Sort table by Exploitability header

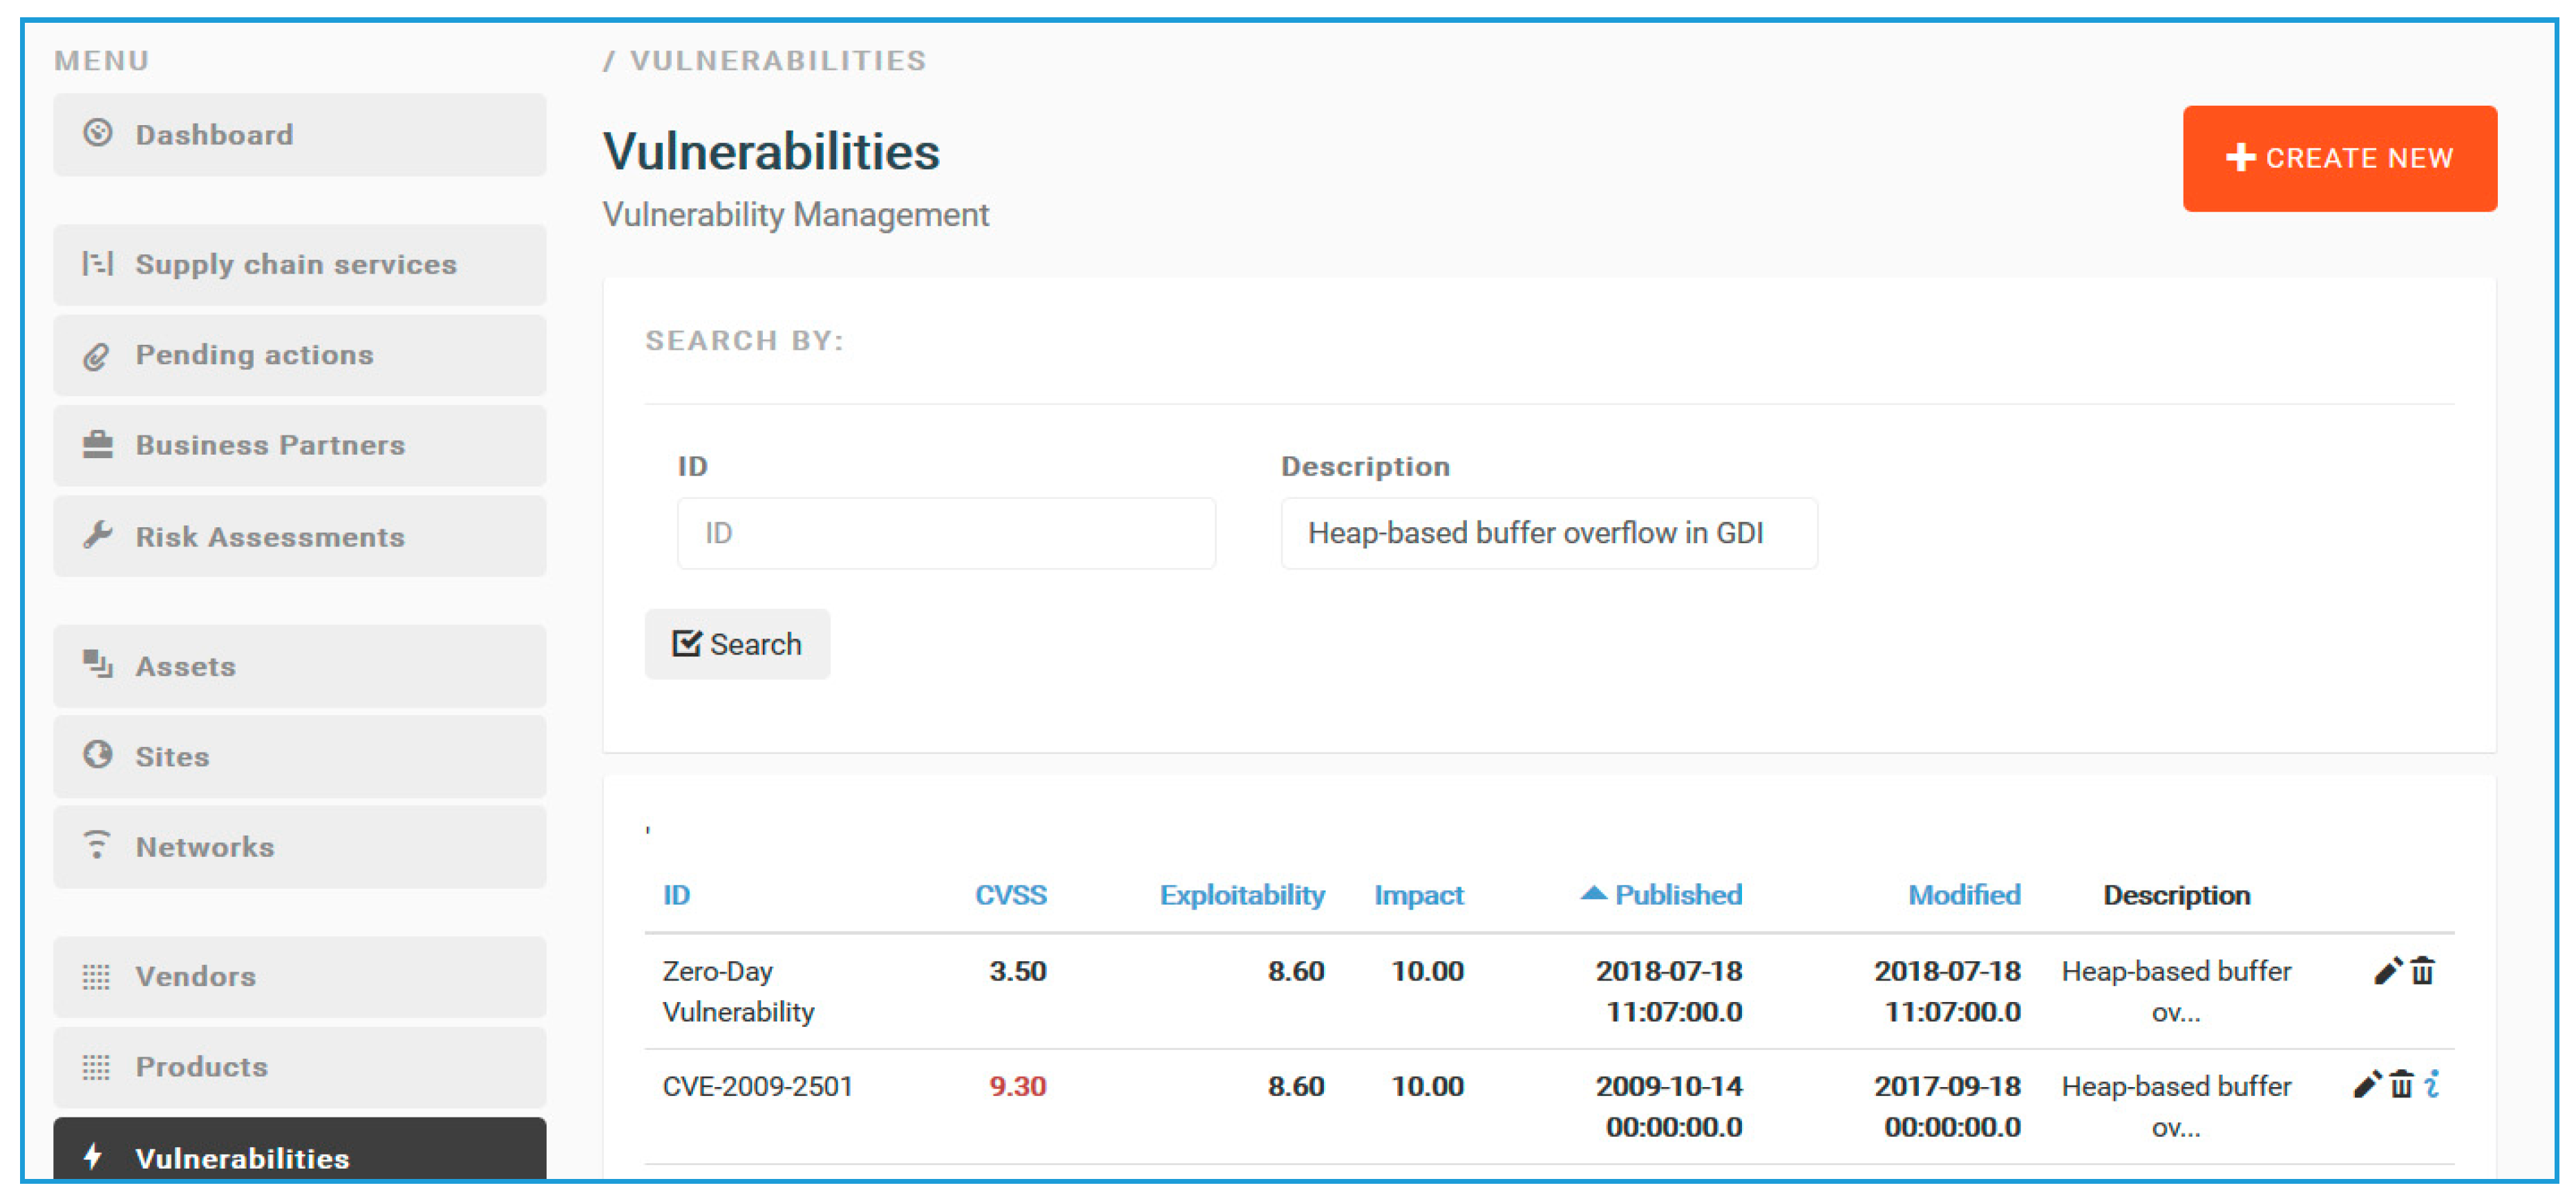[1241, 895]
